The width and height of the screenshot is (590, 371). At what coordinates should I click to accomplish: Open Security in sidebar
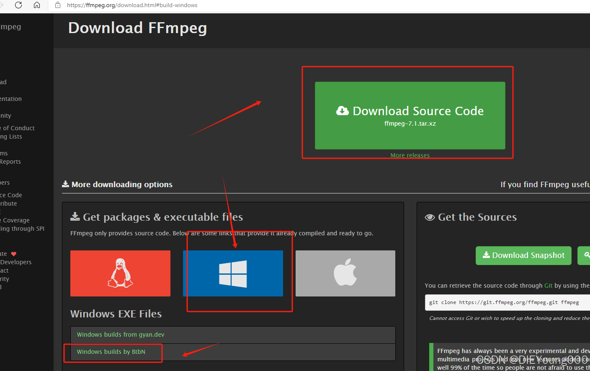tap(5, 279)
